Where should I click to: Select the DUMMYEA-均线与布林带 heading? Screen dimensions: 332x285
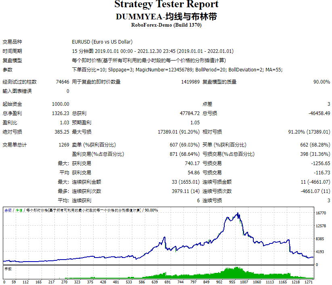coord(166,17)
